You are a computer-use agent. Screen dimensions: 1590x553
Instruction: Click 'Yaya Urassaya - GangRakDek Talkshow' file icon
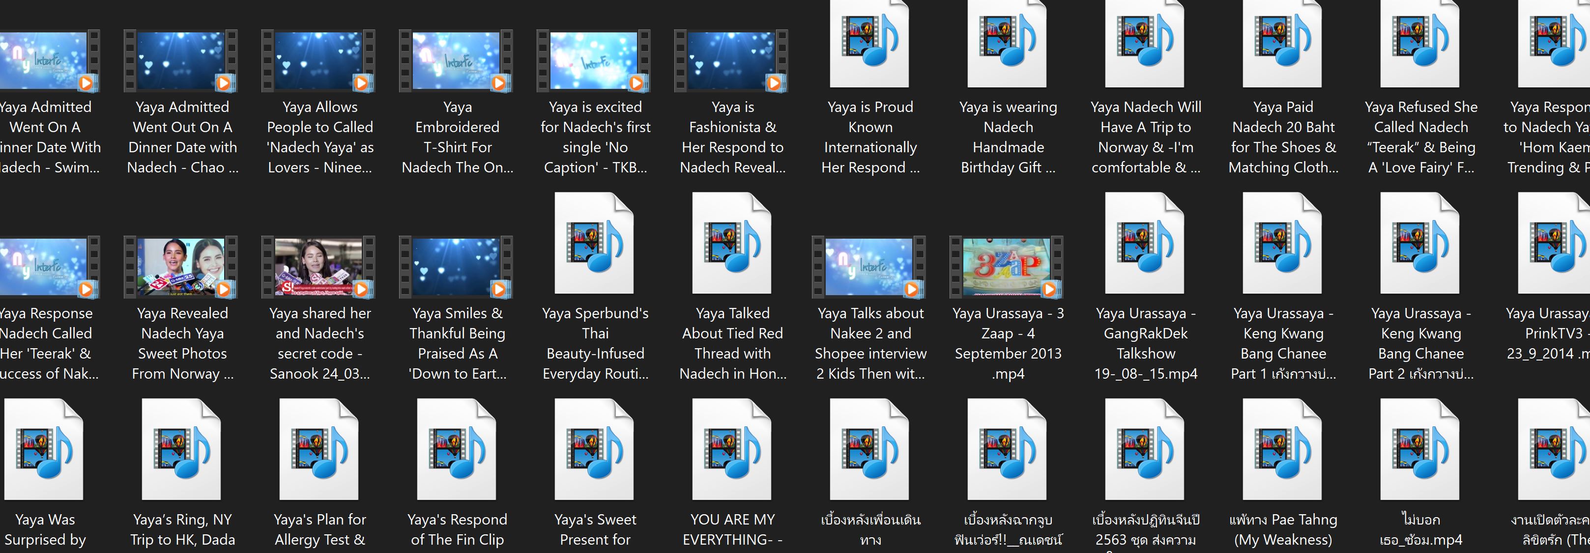(1145, 244)
